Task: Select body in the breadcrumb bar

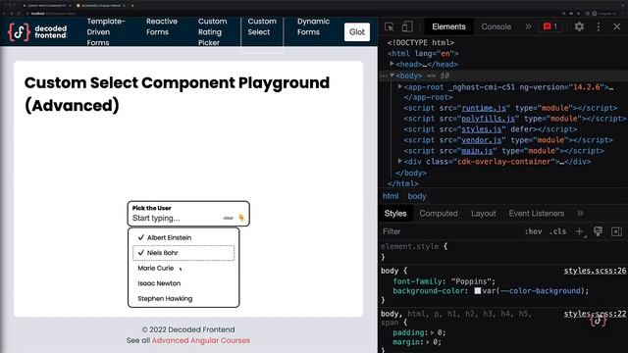Action: point(416,196)
